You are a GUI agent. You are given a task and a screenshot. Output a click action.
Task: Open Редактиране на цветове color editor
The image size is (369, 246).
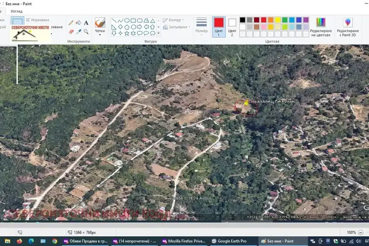tap(321, 27)
